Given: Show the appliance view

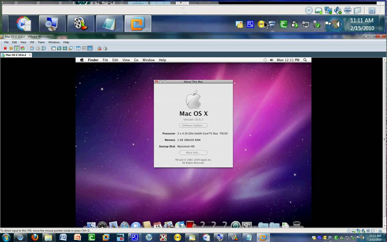Looking at the screenshot, I should click(x=84, y=48).
